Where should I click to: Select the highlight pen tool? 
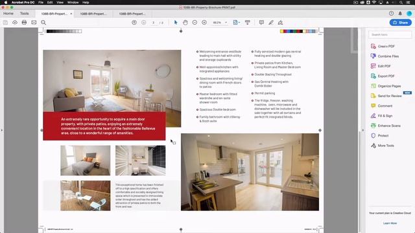(x=271, y=23)
